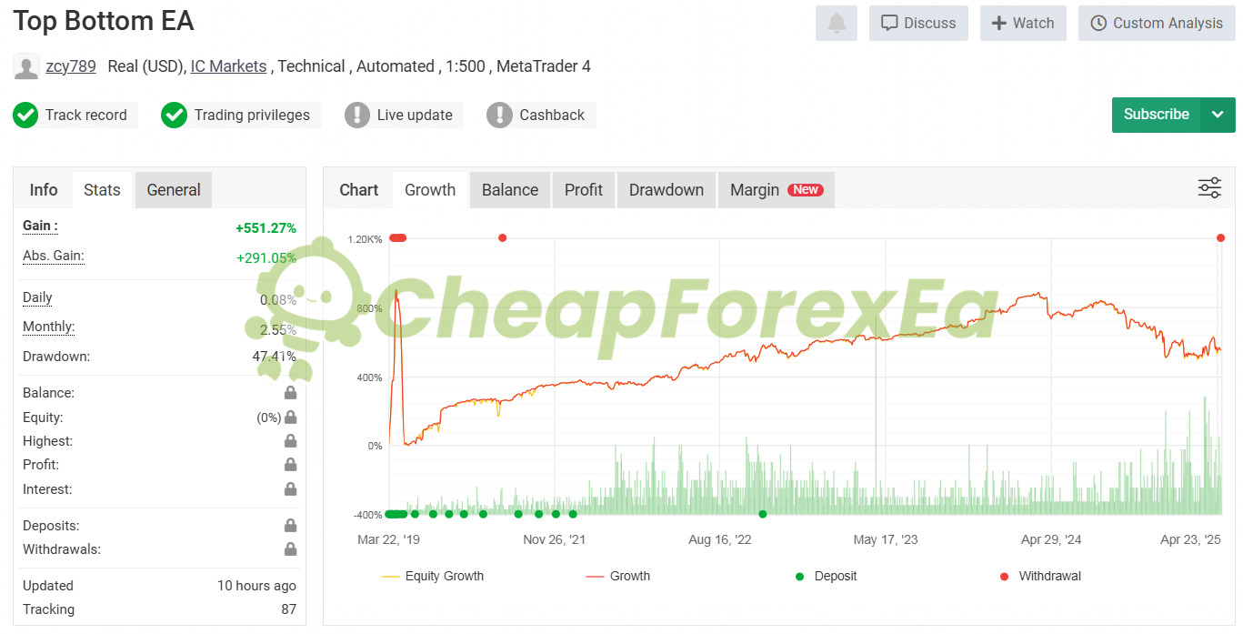Click the Highest lock icon
This screenshot has width=1243, height=634.
pos(290,441)
